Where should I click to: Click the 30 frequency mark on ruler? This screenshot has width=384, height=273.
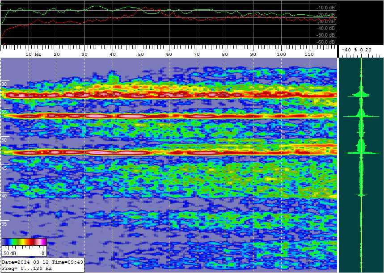click(84, 54)
